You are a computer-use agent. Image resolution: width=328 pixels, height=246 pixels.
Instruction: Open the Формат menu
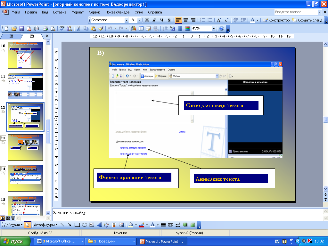(x=78, y=12)
